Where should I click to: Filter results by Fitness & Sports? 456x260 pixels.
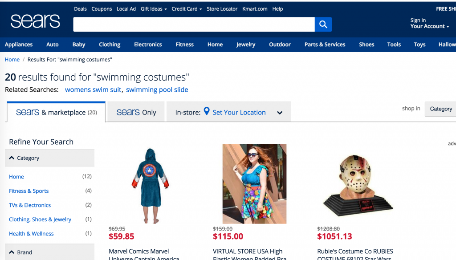28,191
